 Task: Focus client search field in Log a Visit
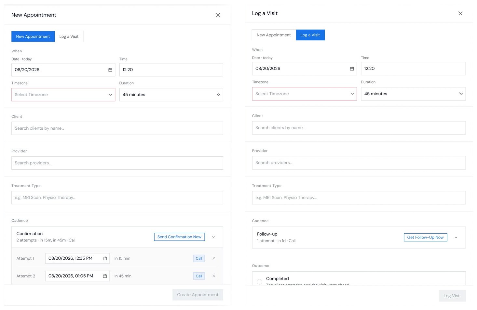click(359, 128)
